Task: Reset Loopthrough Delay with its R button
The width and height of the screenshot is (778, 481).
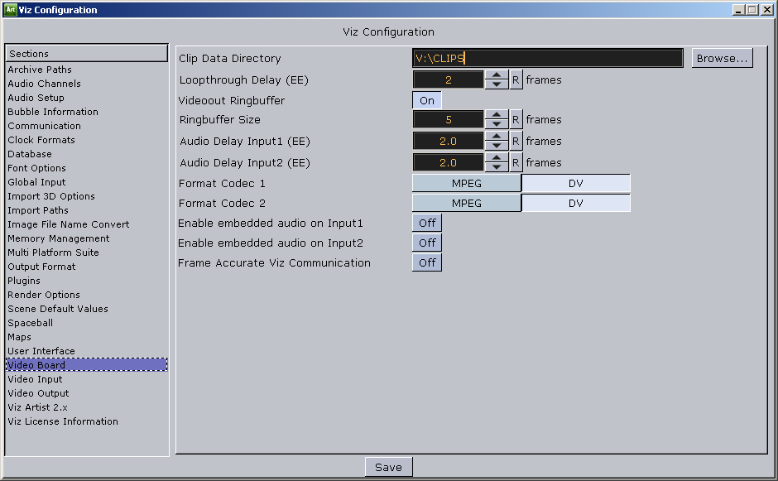Action: 516,80
